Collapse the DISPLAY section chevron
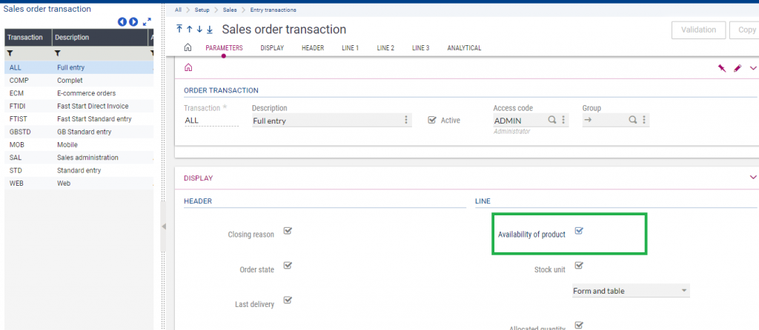Screen dimensions: 759x330 [753, 178]
